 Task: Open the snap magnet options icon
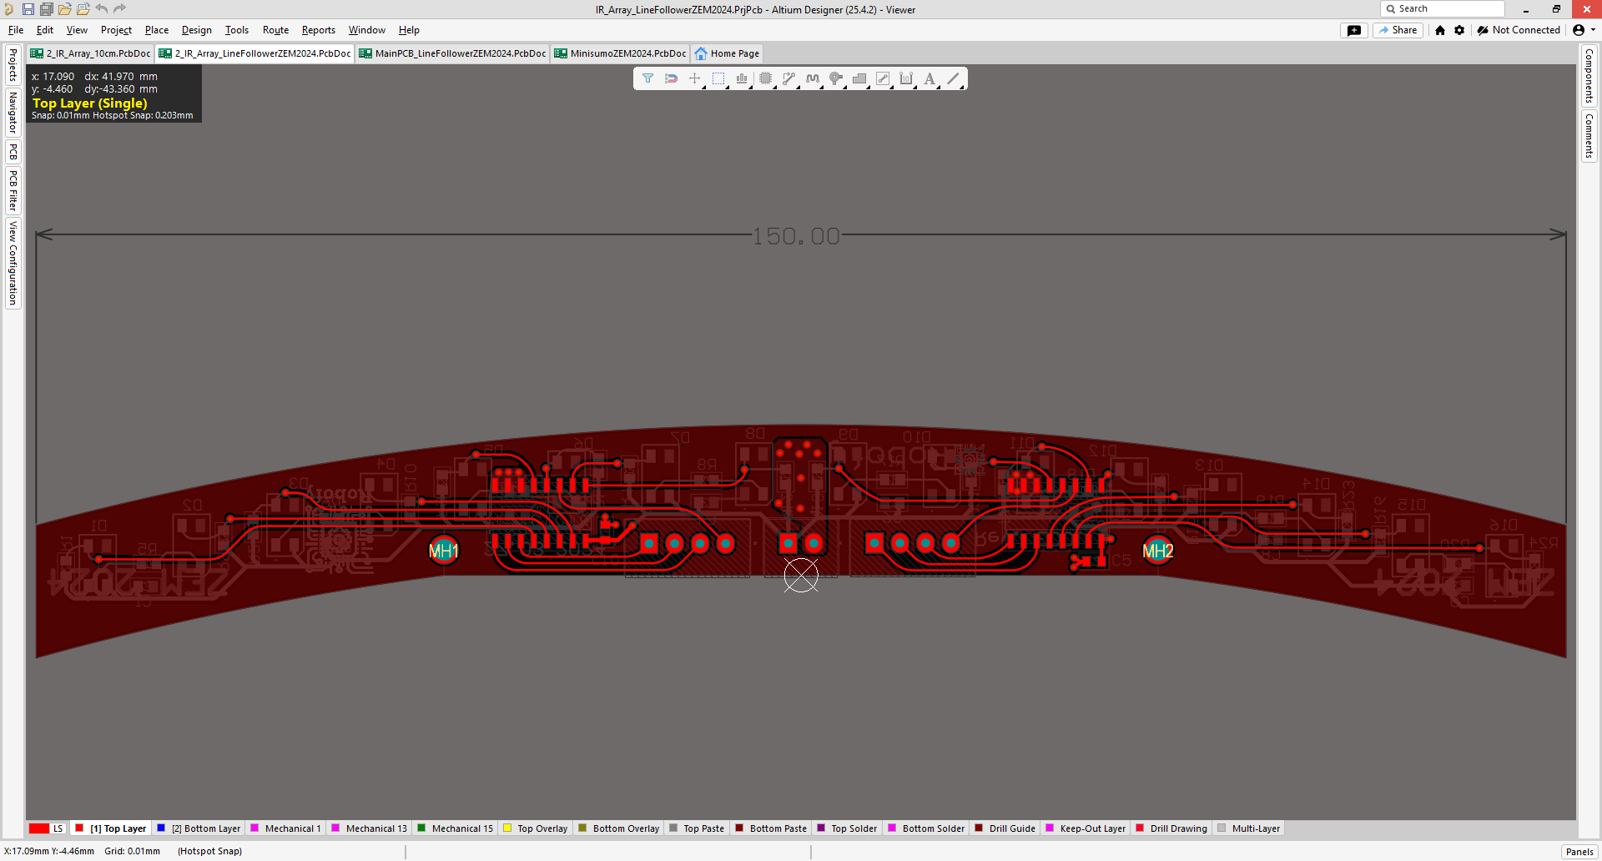(x=671, y=78)
